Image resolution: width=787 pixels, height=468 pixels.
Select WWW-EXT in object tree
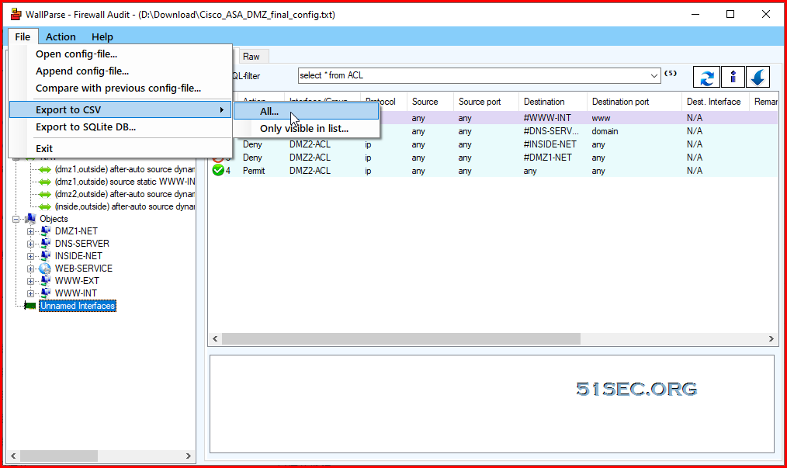pyautogui.click(x=77, y=281)
